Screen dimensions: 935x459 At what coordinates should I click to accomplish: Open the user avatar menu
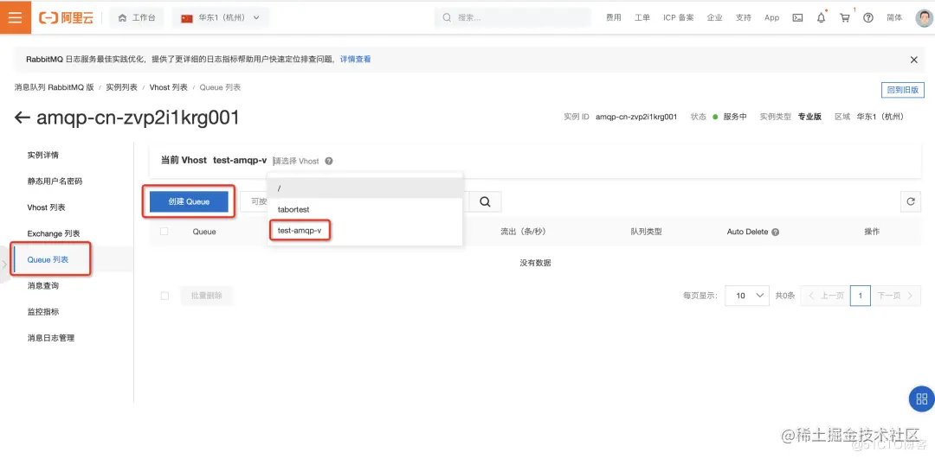pos(925,18)
